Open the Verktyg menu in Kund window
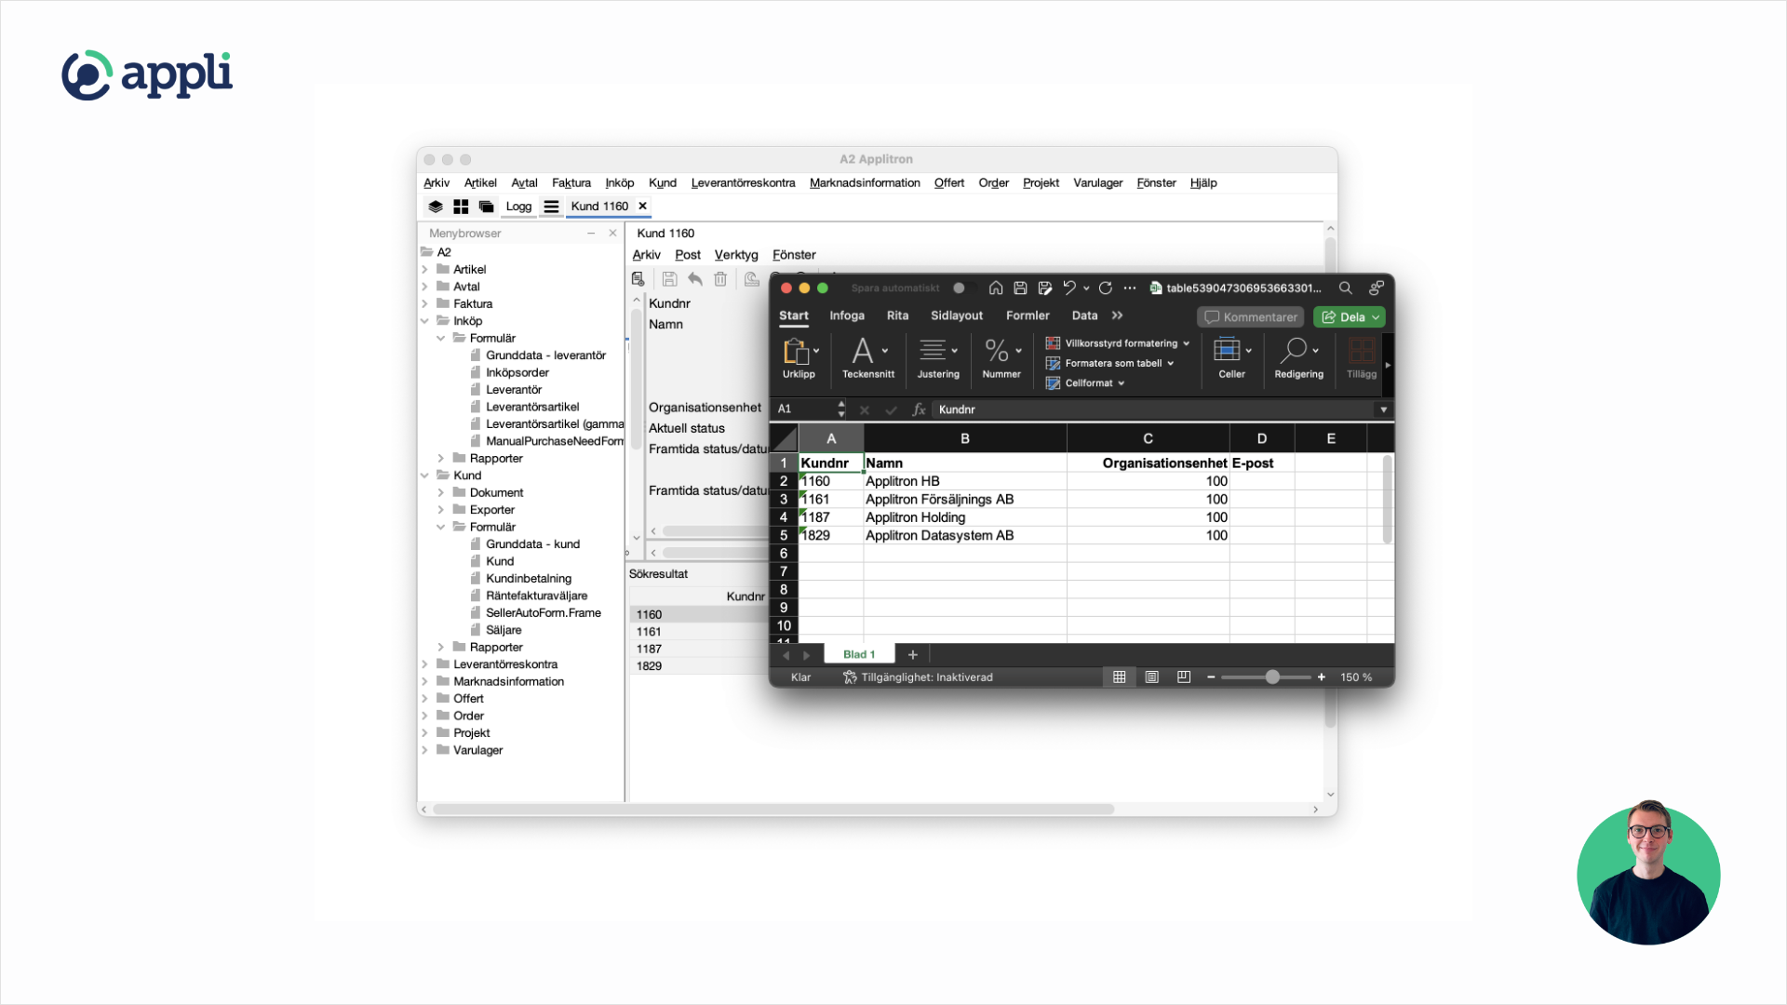 coord(736,255)
